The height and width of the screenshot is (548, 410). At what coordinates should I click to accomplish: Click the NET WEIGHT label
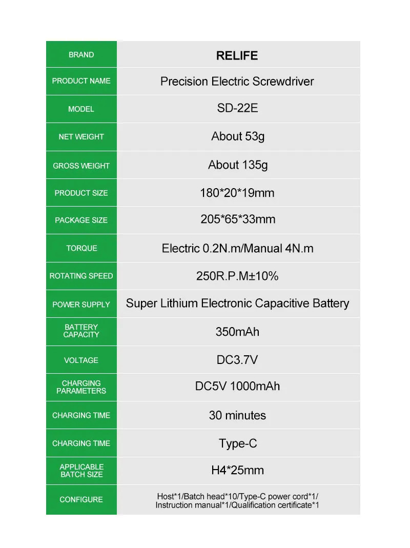click(81, 137)
